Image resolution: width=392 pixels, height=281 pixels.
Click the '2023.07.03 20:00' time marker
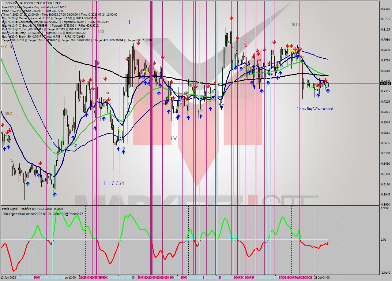150,278
